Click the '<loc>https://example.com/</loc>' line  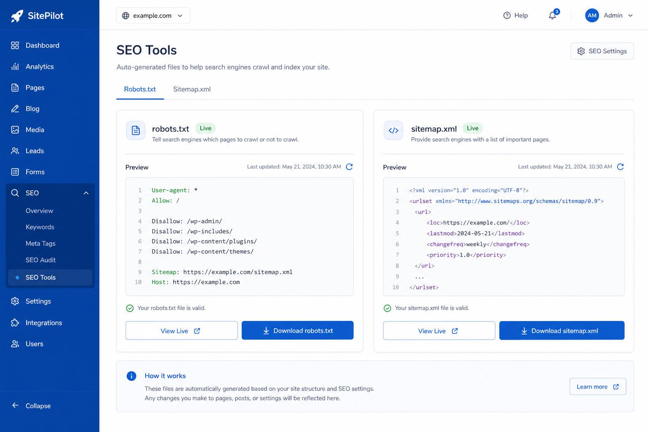(x=478, y=223)
